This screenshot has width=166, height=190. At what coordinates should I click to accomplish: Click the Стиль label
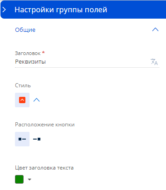[23, 85]
